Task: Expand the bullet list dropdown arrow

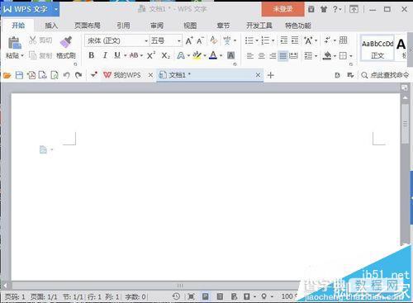Action: tap(257, 40)
